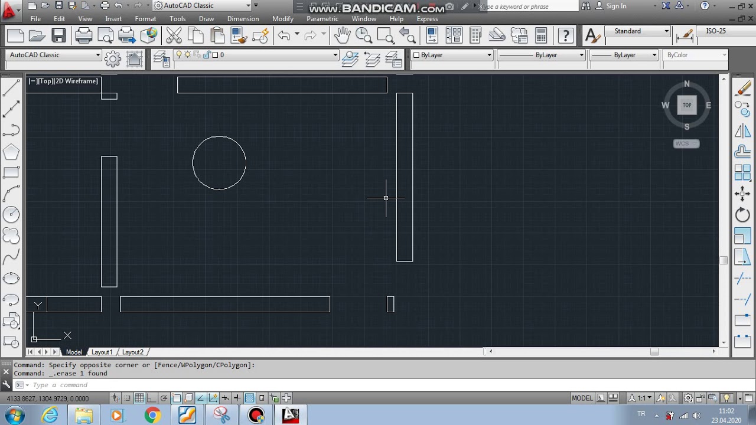The image size is (756, 425).
Task: Open the annotation scale 1:1 dropdown
Action: click(x=640, y=398)
